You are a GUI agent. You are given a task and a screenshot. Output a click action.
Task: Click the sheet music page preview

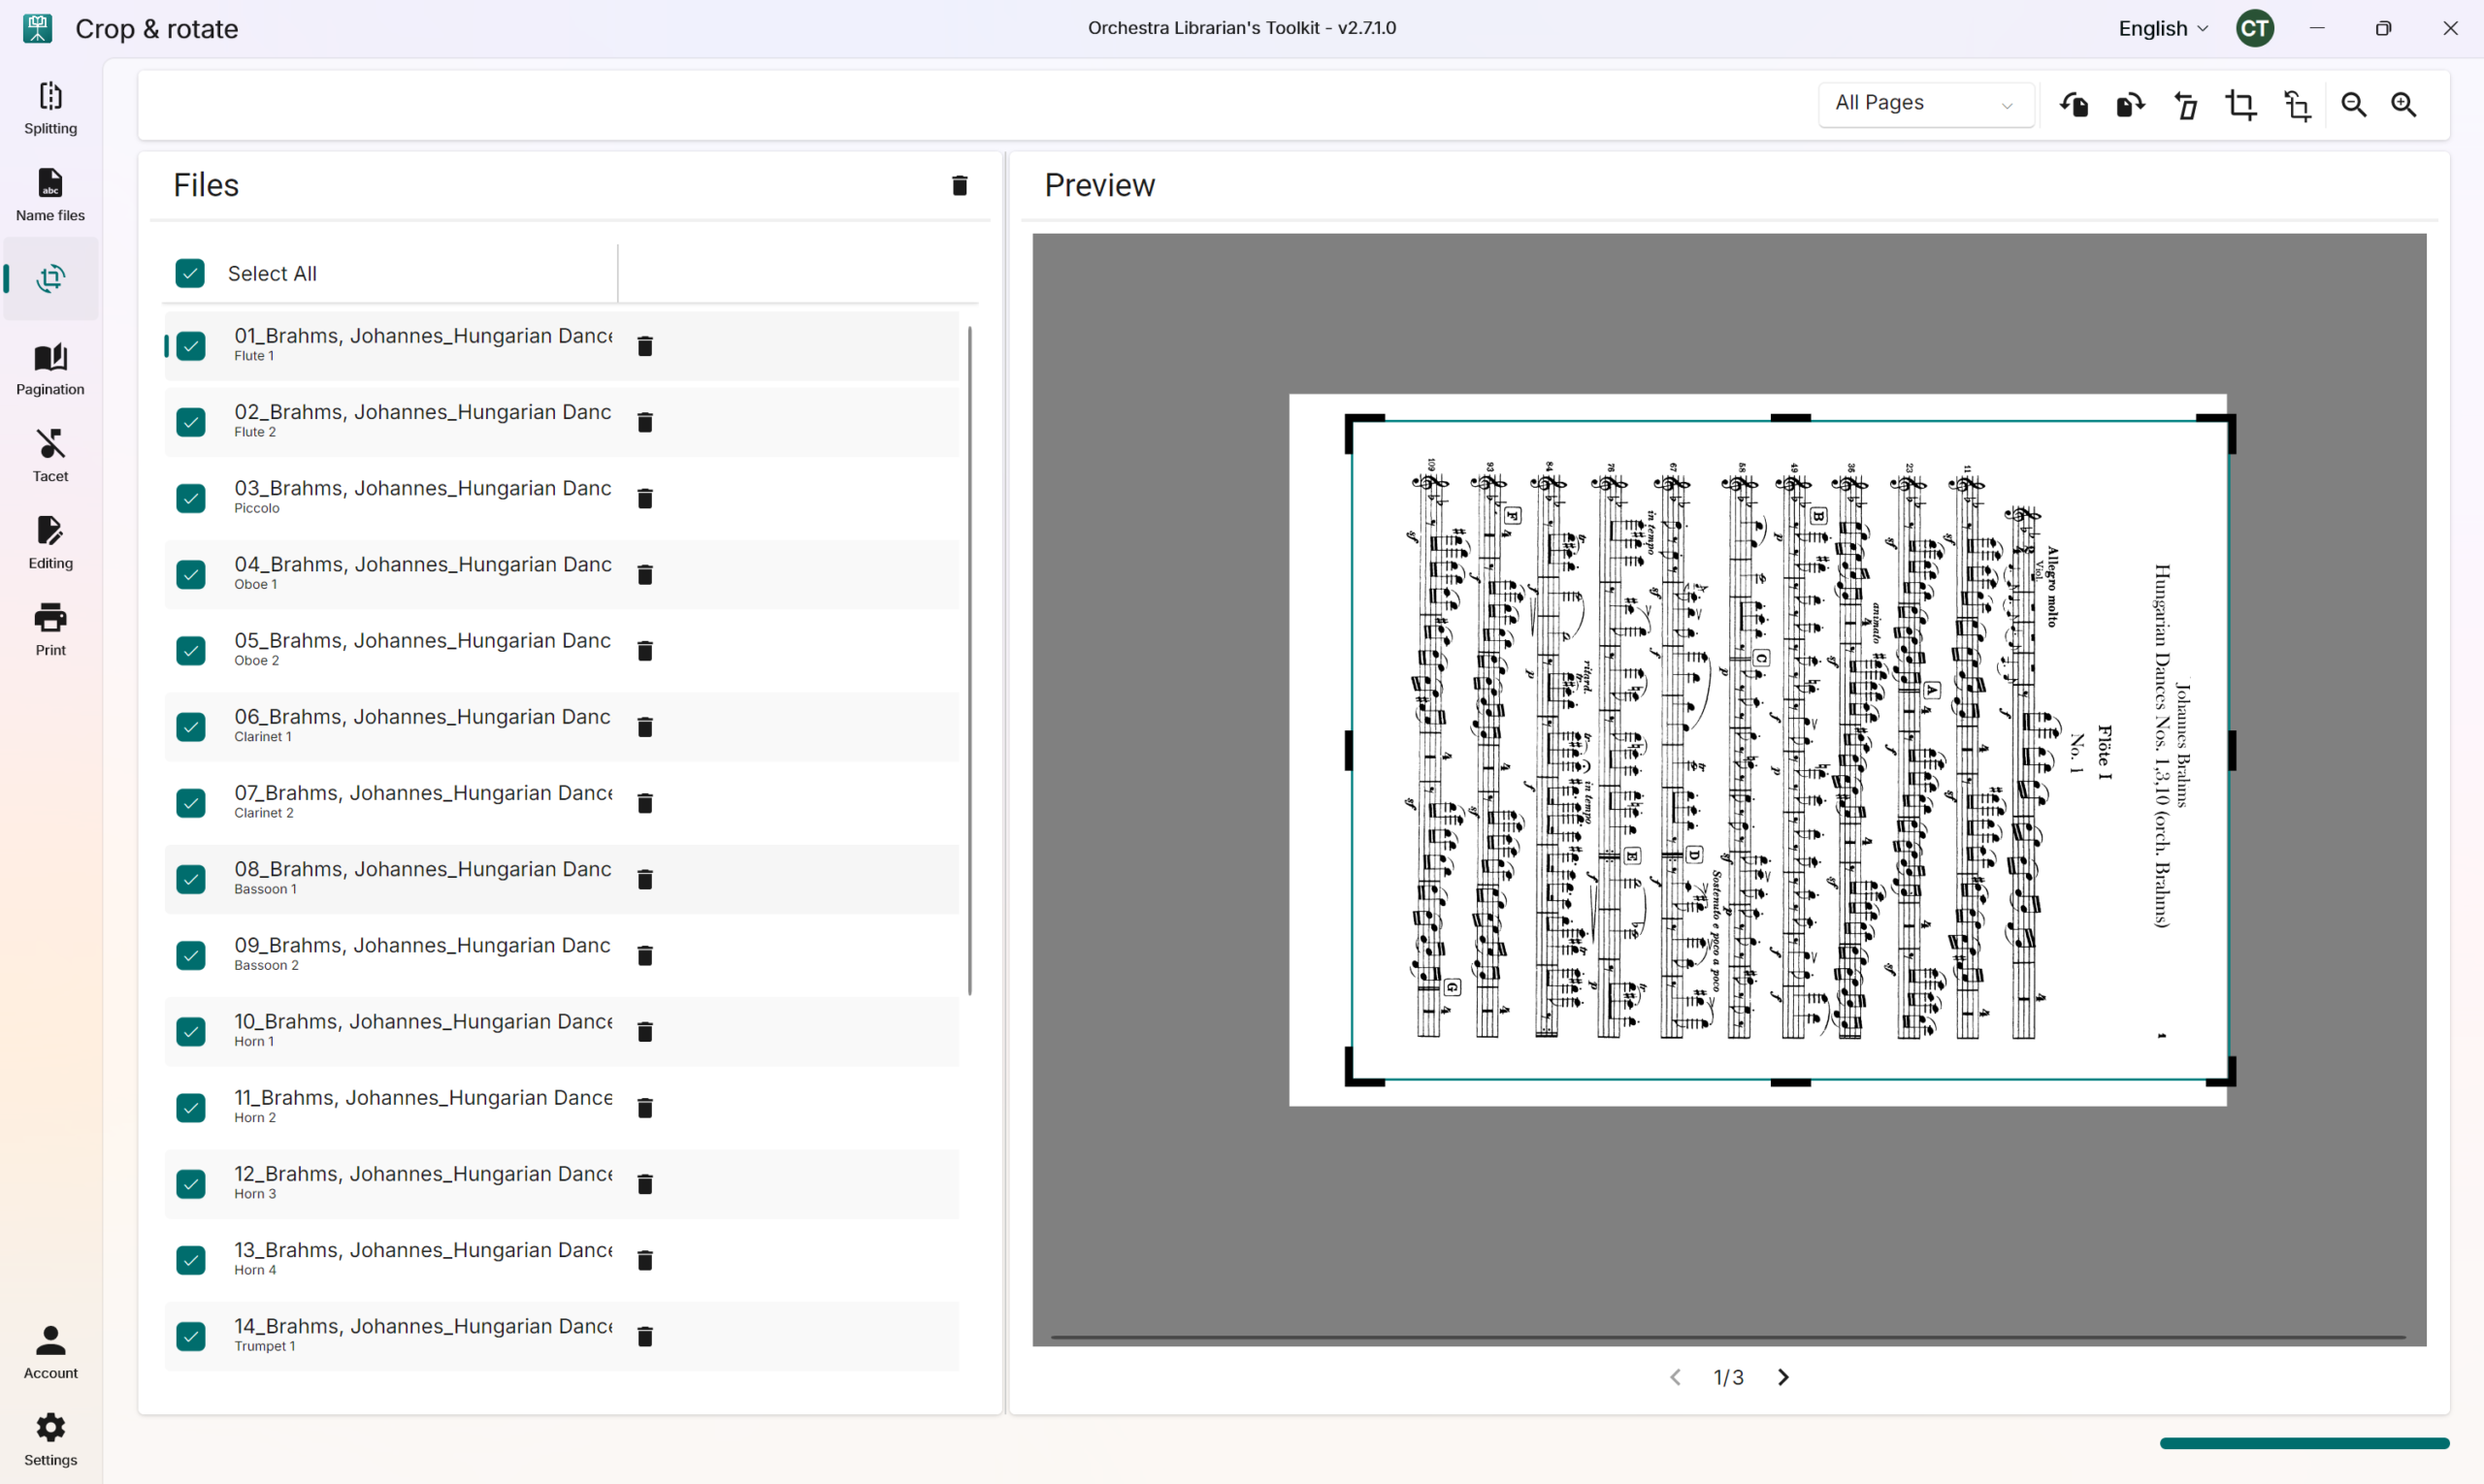(1757, 750)
